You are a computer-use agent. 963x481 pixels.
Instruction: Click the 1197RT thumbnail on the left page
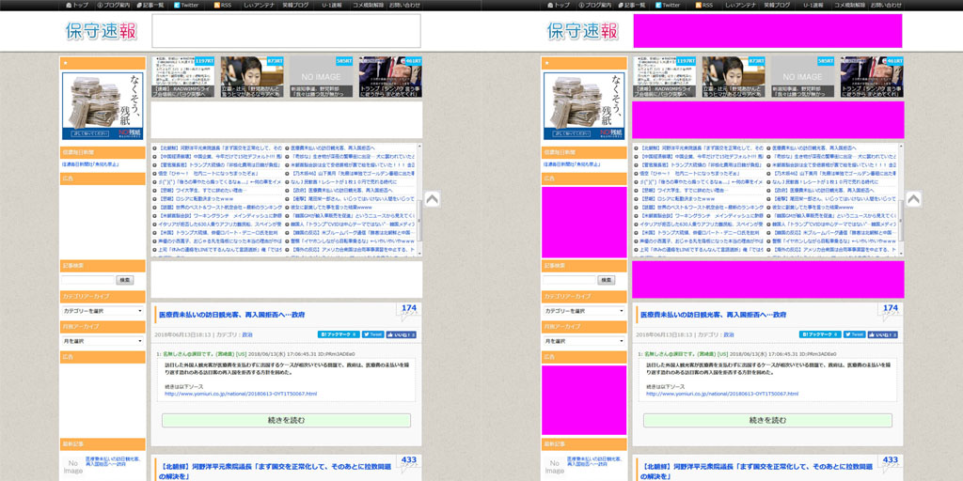tap(183, 75)
